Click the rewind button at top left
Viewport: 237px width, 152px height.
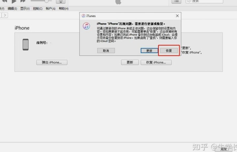(4, 1)
